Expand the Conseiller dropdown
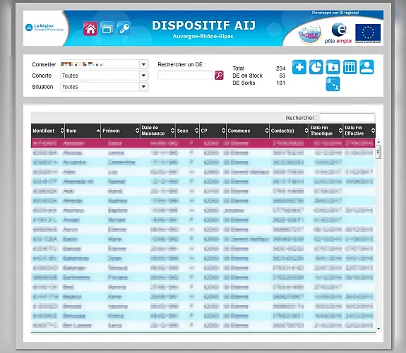406x353 pixels. tap(143, 64)
